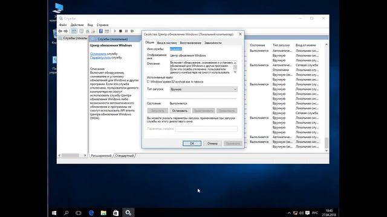Viewport: 387px width, 217px height.
Task: Confirm the properties dialog with OK
Action: [x=192, y=143]
